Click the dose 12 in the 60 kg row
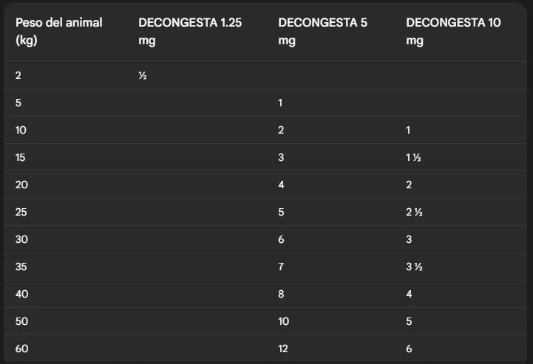Image resolution: width=533 pixels, height=364 pixels. click(283, 348)
